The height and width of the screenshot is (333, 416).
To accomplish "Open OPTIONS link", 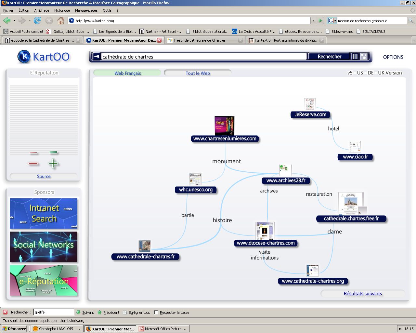I will tap(393, 57).
